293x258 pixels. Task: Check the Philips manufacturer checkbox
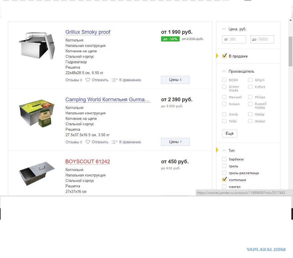click(x=250, y=97)
